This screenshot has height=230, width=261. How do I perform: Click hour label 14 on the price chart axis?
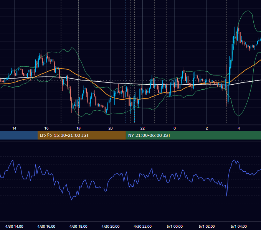pos(14,128)
